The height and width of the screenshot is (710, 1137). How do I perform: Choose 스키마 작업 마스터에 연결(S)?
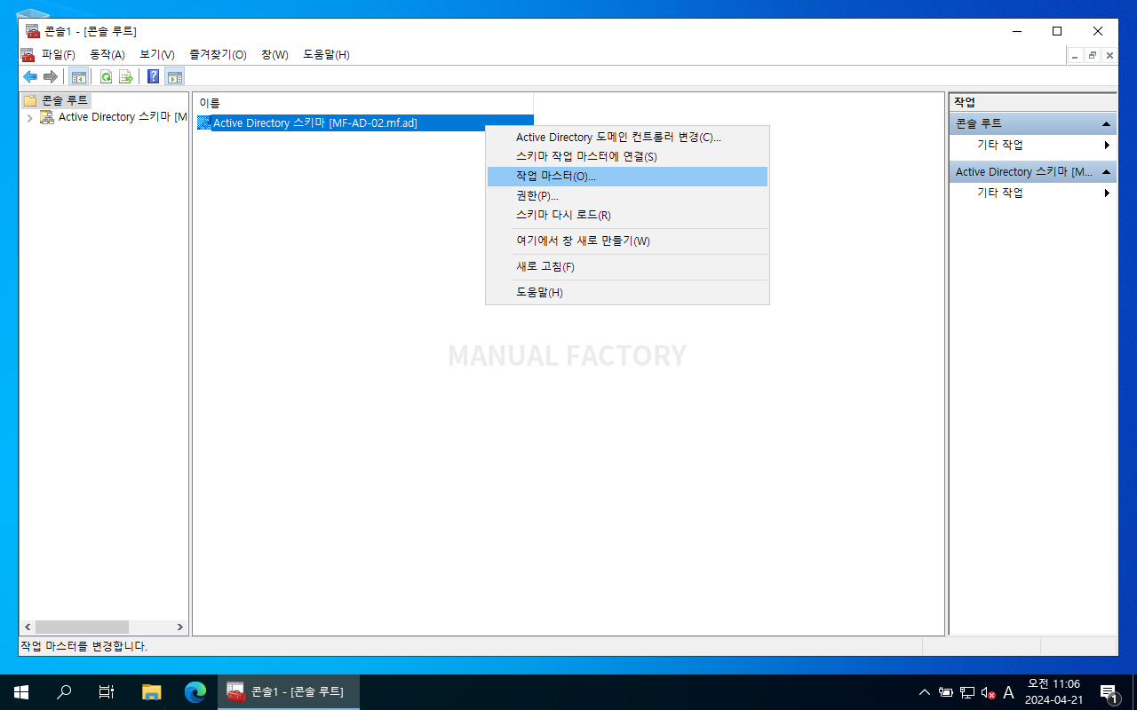point(627,157)
